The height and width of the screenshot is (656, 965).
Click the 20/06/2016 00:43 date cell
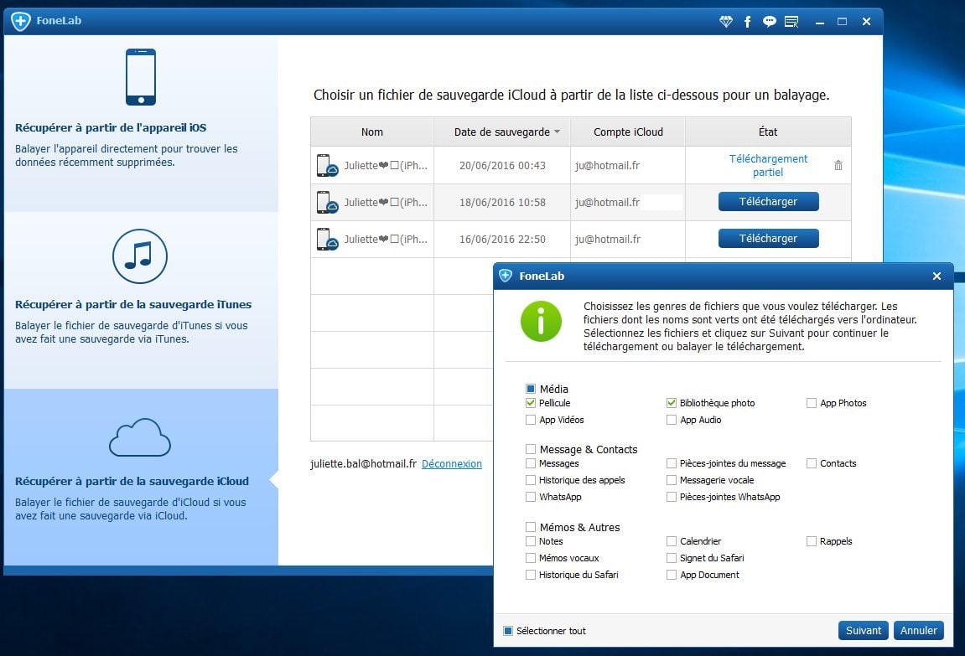pyautogui.click(x=502, y=165)
